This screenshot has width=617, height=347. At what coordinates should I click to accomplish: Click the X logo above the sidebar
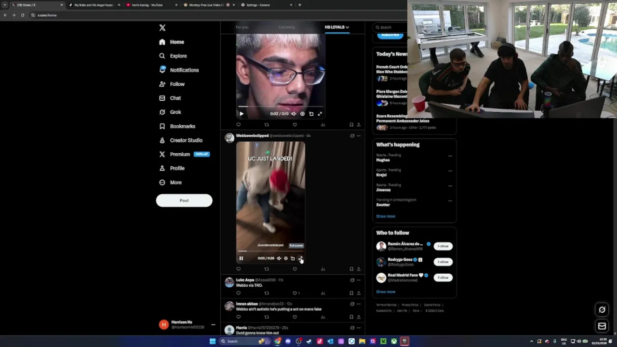[x=162, y=28]
